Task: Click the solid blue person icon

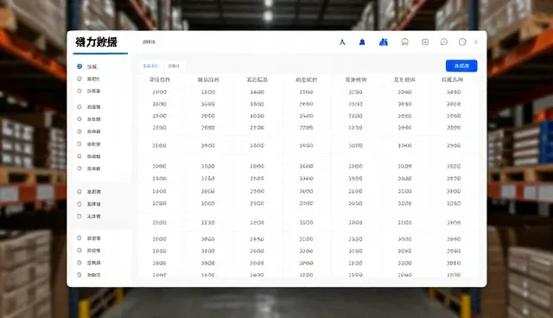Action: [362, 42]
